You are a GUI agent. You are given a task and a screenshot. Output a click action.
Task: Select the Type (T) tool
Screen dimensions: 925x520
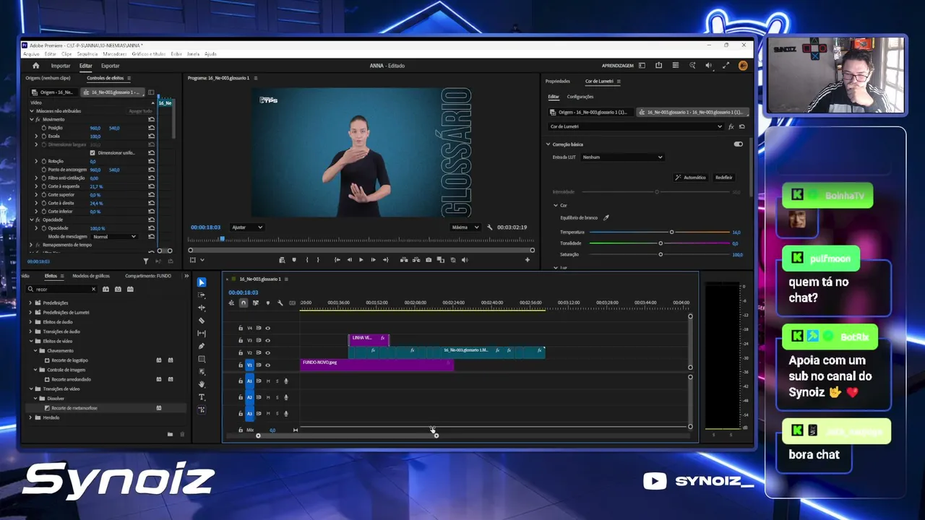[x=202, y=397]
